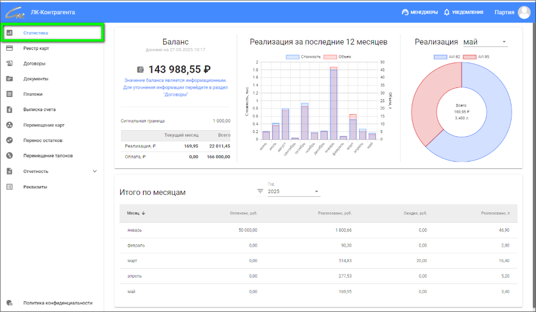Toggle the Стоимость series in chart legend
The width and height of the screenshot is (536, 312).
click(304, 57)
